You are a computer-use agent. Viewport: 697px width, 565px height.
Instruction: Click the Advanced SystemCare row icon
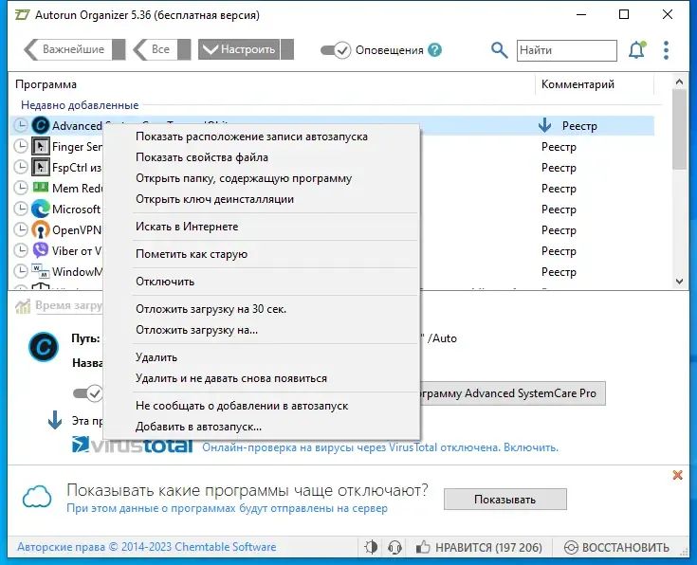click(x=41, y=125)
